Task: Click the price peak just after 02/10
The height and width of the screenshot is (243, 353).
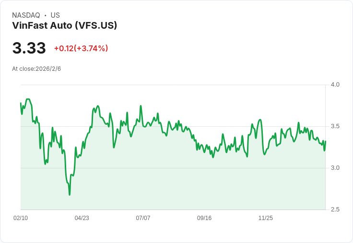Action: (x=28, y=99)
